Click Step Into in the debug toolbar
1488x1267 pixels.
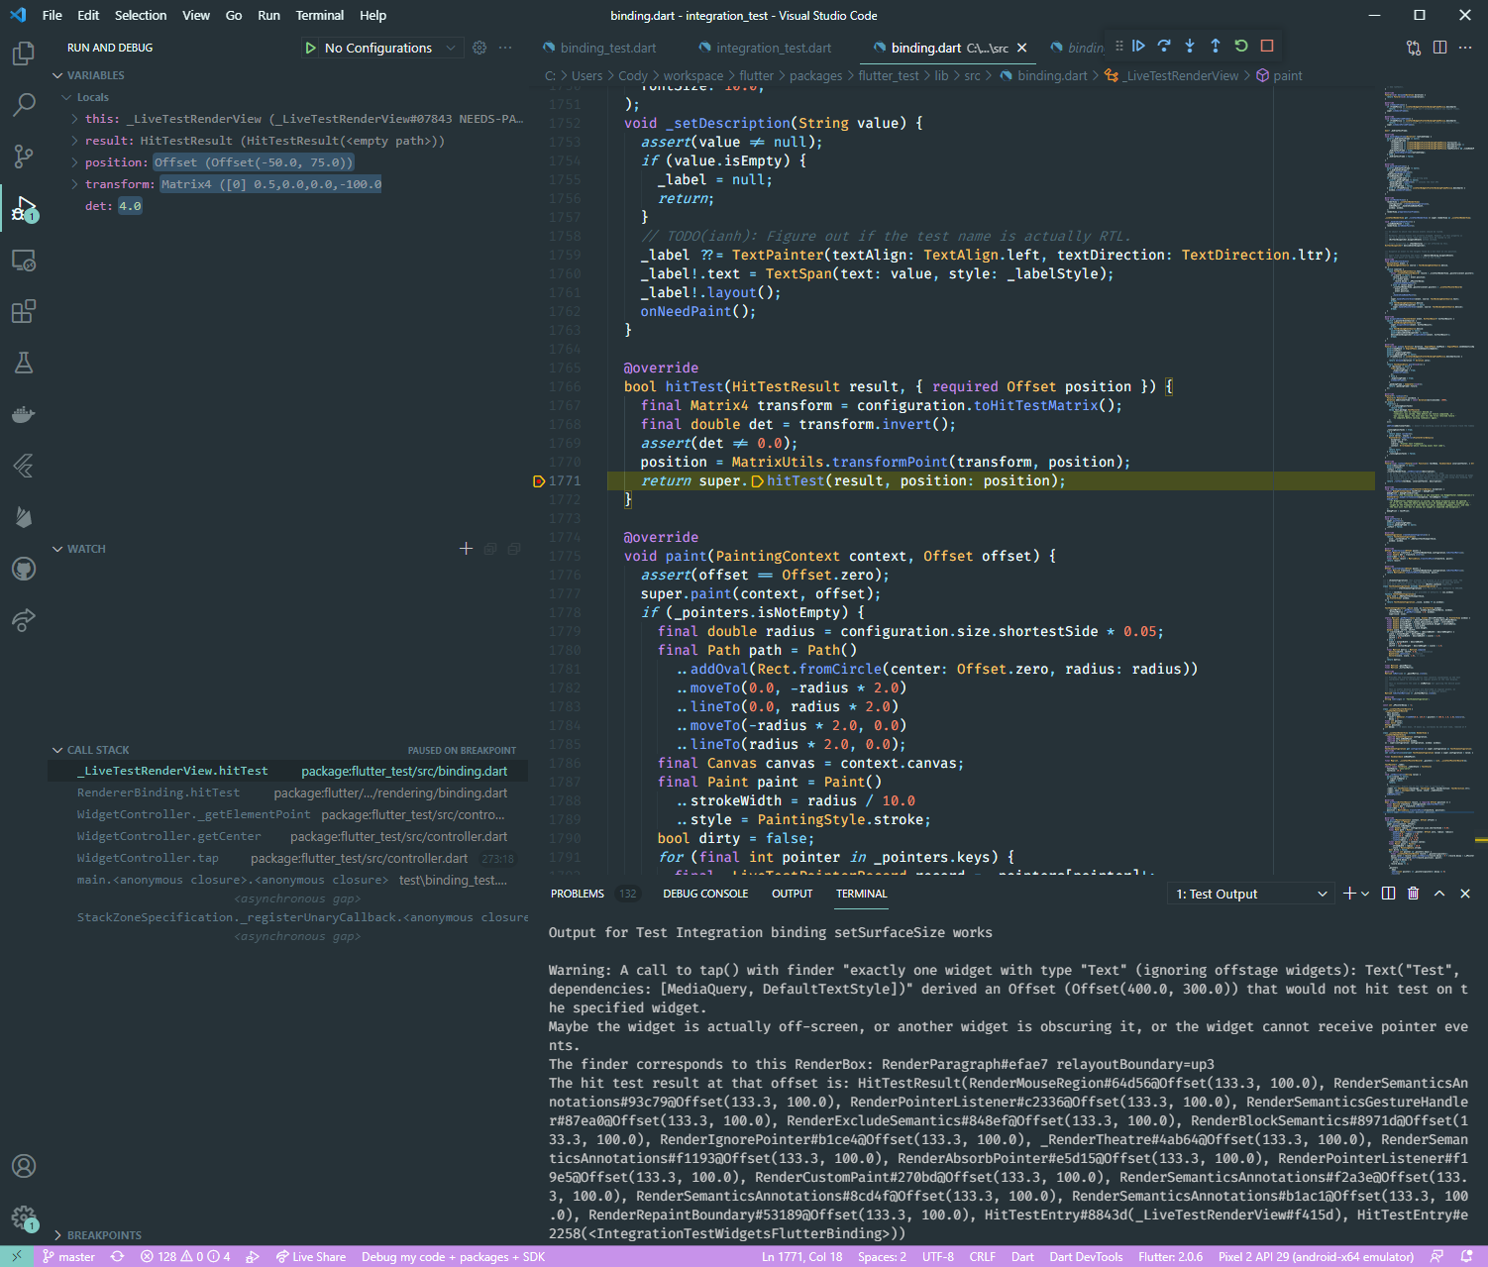click(x=1190, y=46)
